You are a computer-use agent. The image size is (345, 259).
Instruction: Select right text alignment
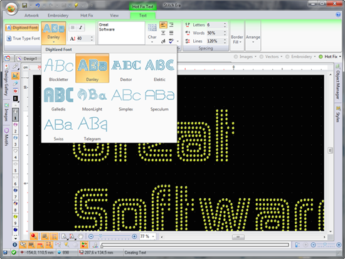pyautogui.click(x=171, y=25)
